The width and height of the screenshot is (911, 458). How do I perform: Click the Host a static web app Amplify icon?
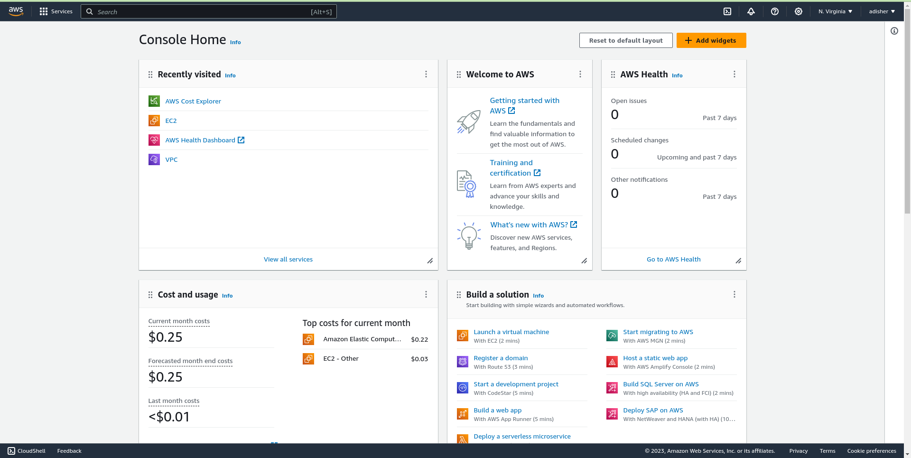point(612,362)
